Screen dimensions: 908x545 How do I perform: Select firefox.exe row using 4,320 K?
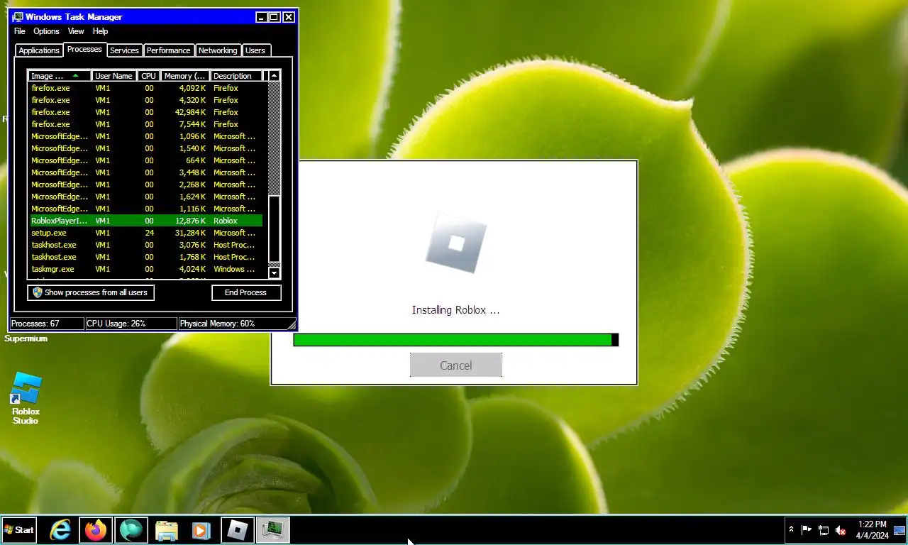145,100
